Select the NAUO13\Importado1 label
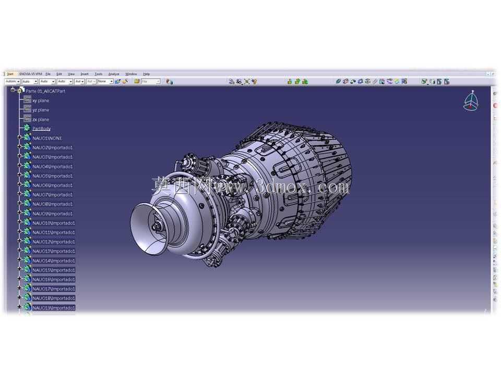 (54, 251)
